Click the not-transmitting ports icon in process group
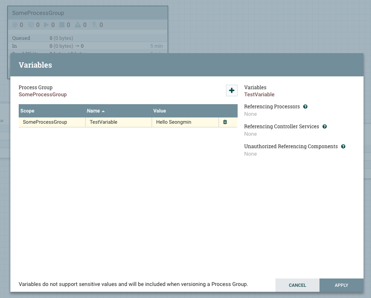 31,25
